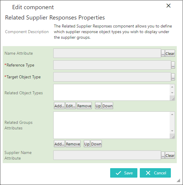Clear the Name Attribute field

point(170,53)
